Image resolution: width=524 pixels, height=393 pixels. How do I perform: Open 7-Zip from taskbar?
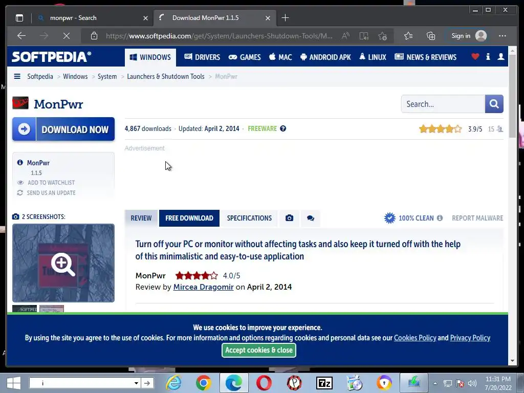(x=324, y=383)
